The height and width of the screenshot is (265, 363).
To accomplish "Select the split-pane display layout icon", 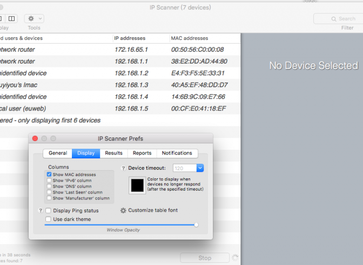I will 11,18.
